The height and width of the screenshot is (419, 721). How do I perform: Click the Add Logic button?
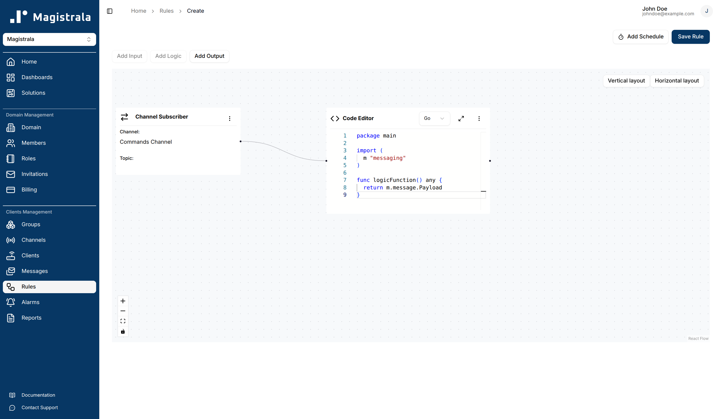click(168, 56)
